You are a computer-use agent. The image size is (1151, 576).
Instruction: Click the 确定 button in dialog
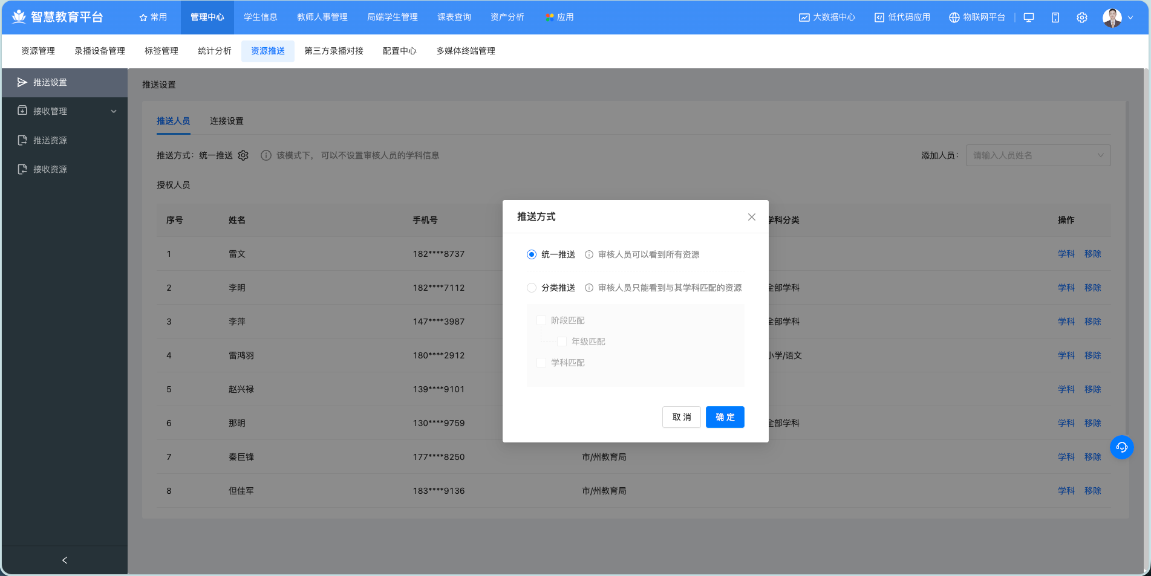(725, 417)
